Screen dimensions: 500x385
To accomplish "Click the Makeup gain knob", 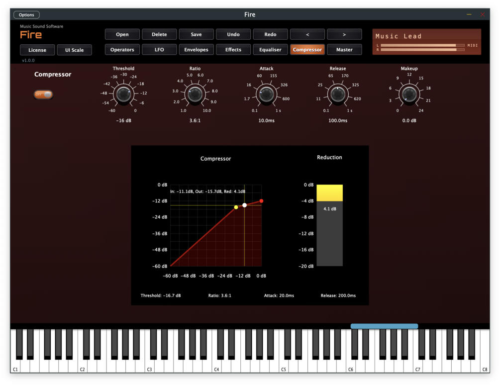I will (409, 94).
